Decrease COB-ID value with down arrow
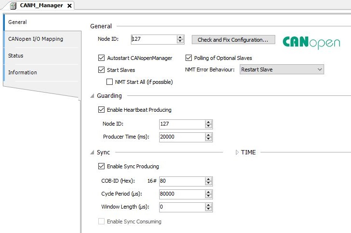 click(209, 183)
